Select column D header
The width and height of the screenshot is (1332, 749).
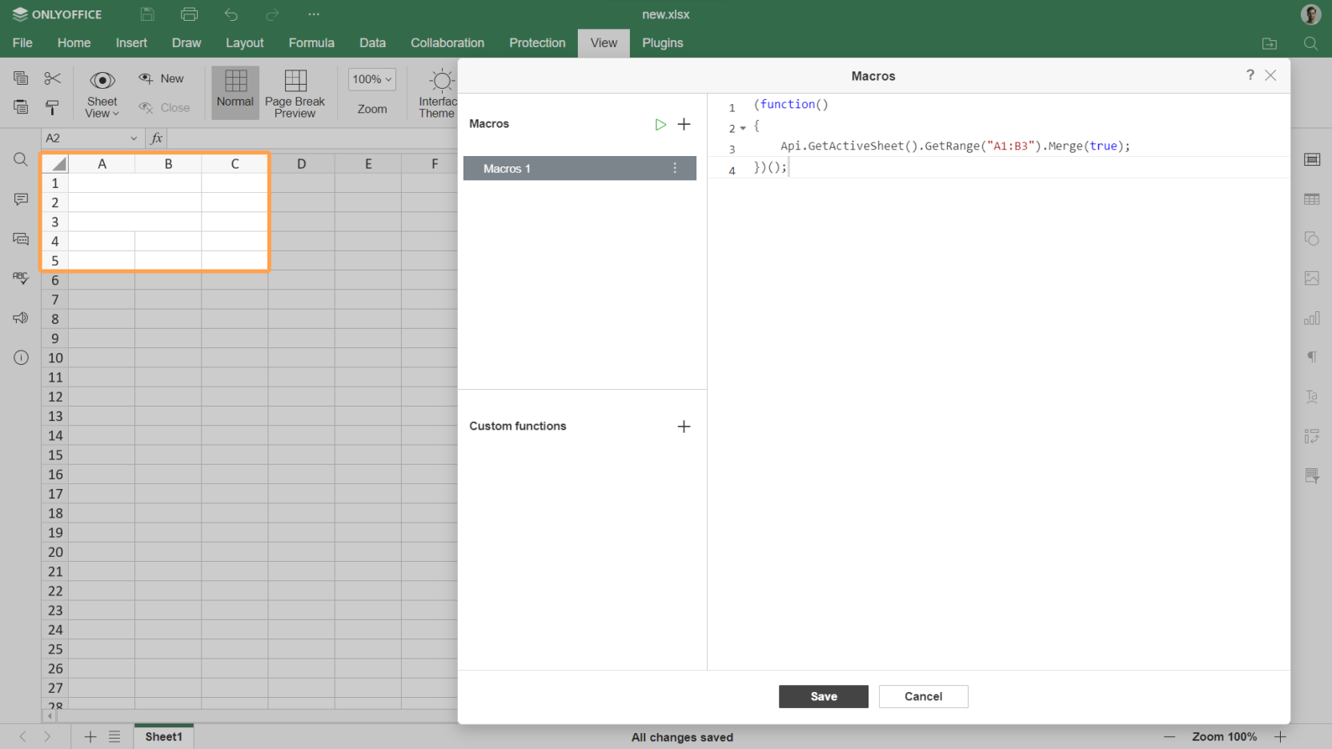[x=301, y=164]
